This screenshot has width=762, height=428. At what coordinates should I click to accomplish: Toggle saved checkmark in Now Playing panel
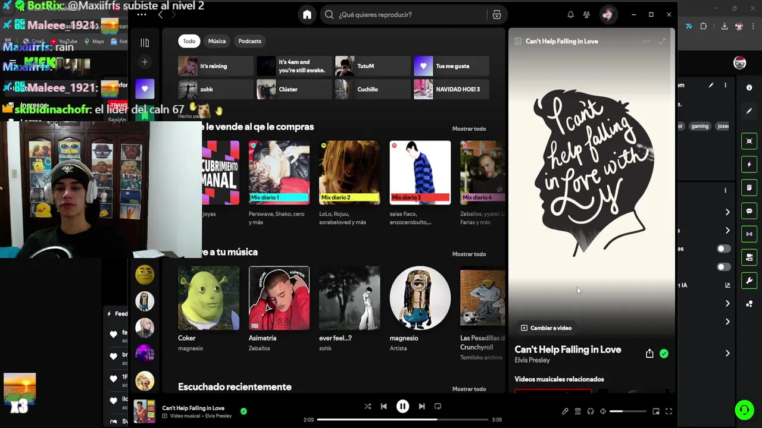pos(664,354)
